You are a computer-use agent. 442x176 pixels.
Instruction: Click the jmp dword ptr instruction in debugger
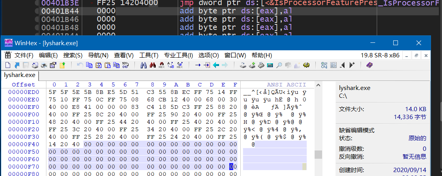pyautogui.click(x=278, y=4)
